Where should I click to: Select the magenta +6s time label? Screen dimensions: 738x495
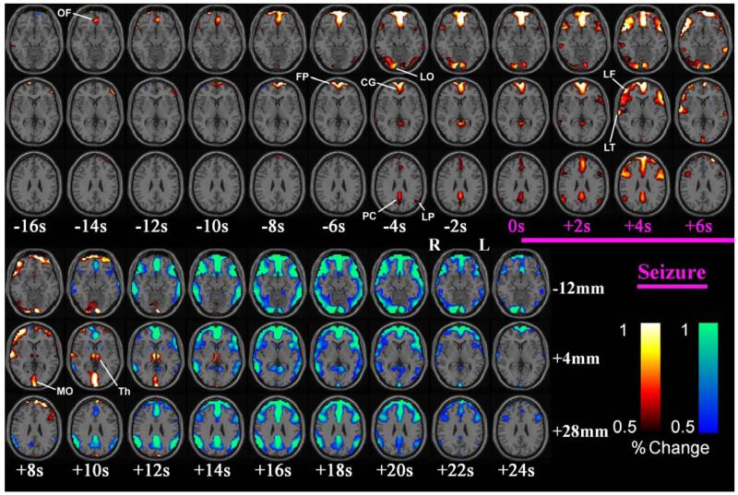click(698, 227)
